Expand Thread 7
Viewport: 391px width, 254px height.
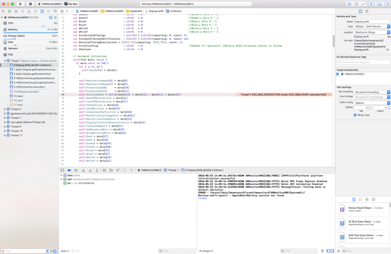[x=5, y=118]
